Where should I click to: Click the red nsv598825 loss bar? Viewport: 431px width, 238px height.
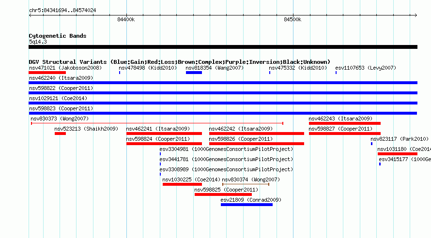click(223, 194)
